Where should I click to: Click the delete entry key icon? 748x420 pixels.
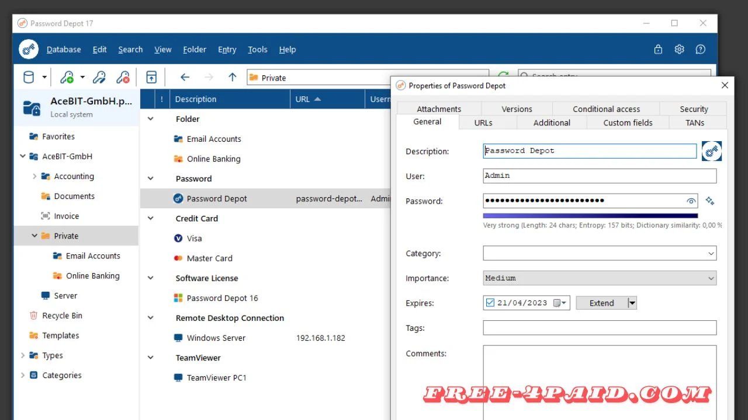point(123,77)
